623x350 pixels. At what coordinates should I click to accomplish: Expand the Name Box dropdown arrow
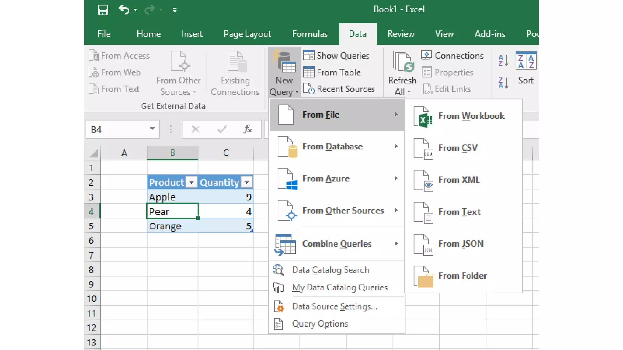click(152, 129)
